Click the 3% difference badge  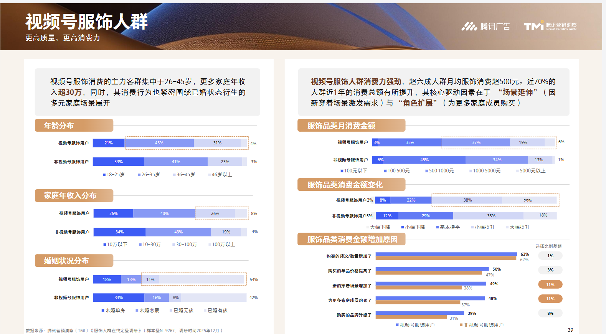[x=550, y=270]
